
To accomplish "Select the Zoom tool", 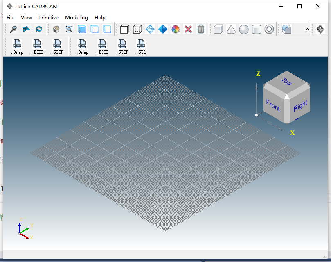I will click(12, 29).
